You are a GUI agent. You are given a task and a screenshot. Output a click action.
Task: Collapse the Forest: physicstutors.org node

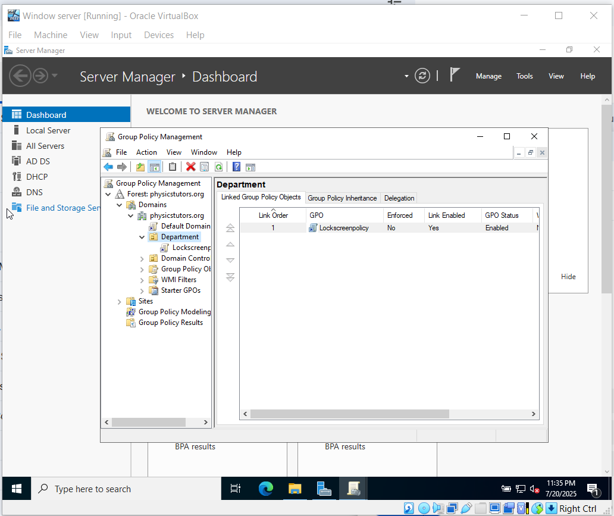[108, 194]
